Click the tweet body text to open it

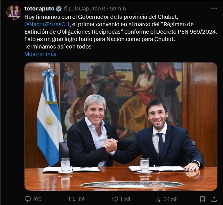pos(121,32)
